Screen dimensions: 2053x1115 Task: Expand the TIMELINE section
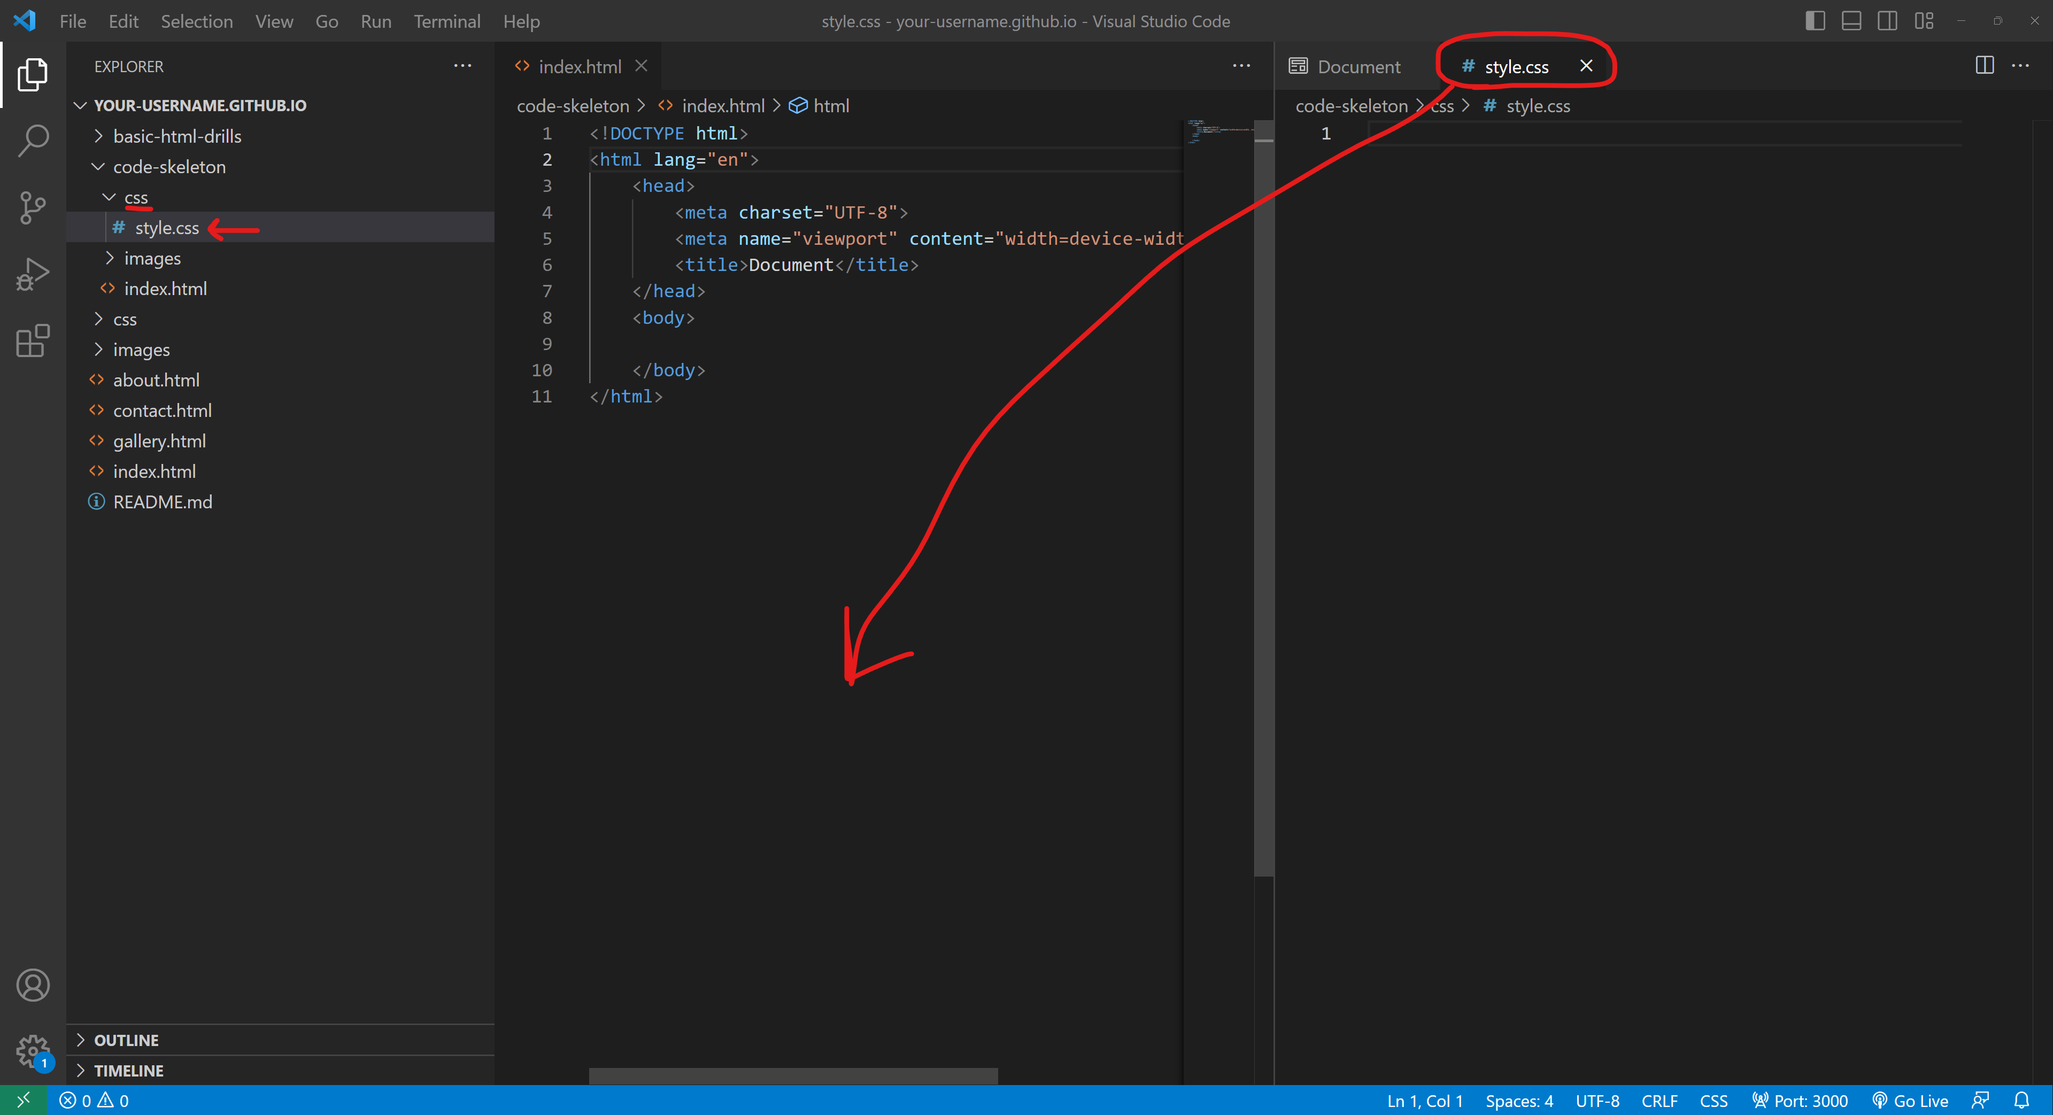[x=280, y=1070]
